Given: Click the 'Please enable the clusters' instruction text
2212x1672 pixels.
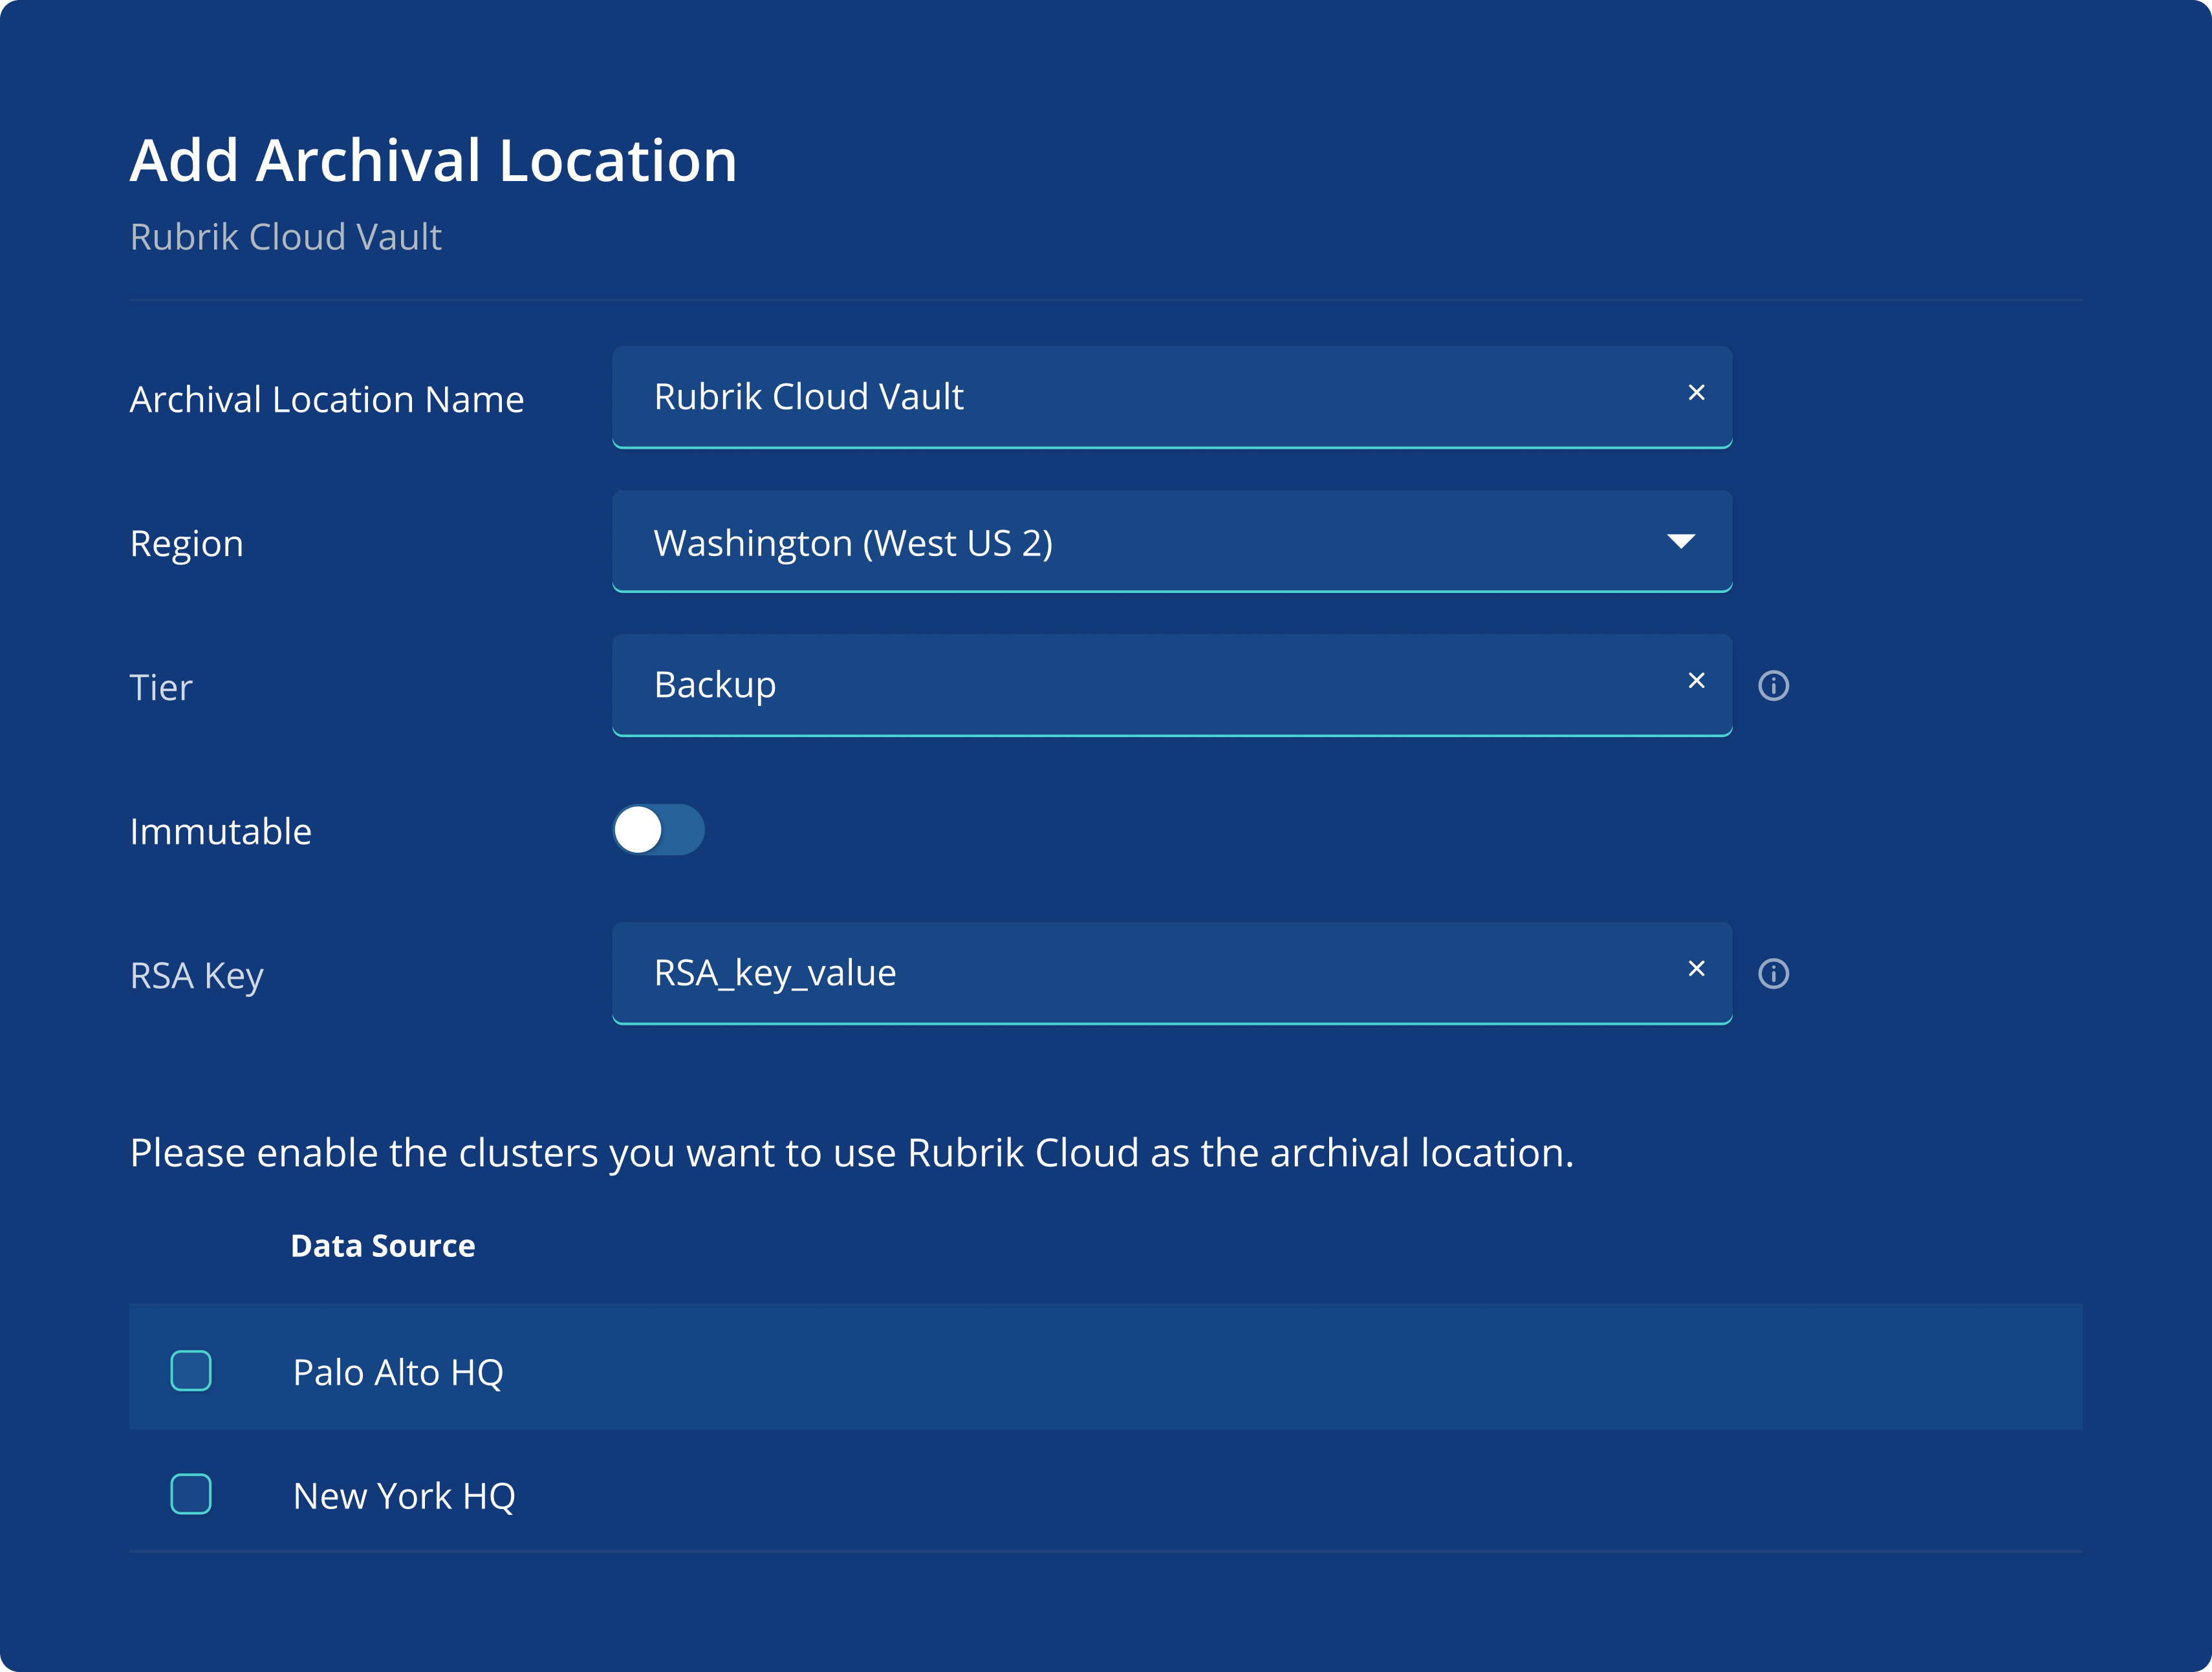Looking at the screenshot, I should [852, 1153].
